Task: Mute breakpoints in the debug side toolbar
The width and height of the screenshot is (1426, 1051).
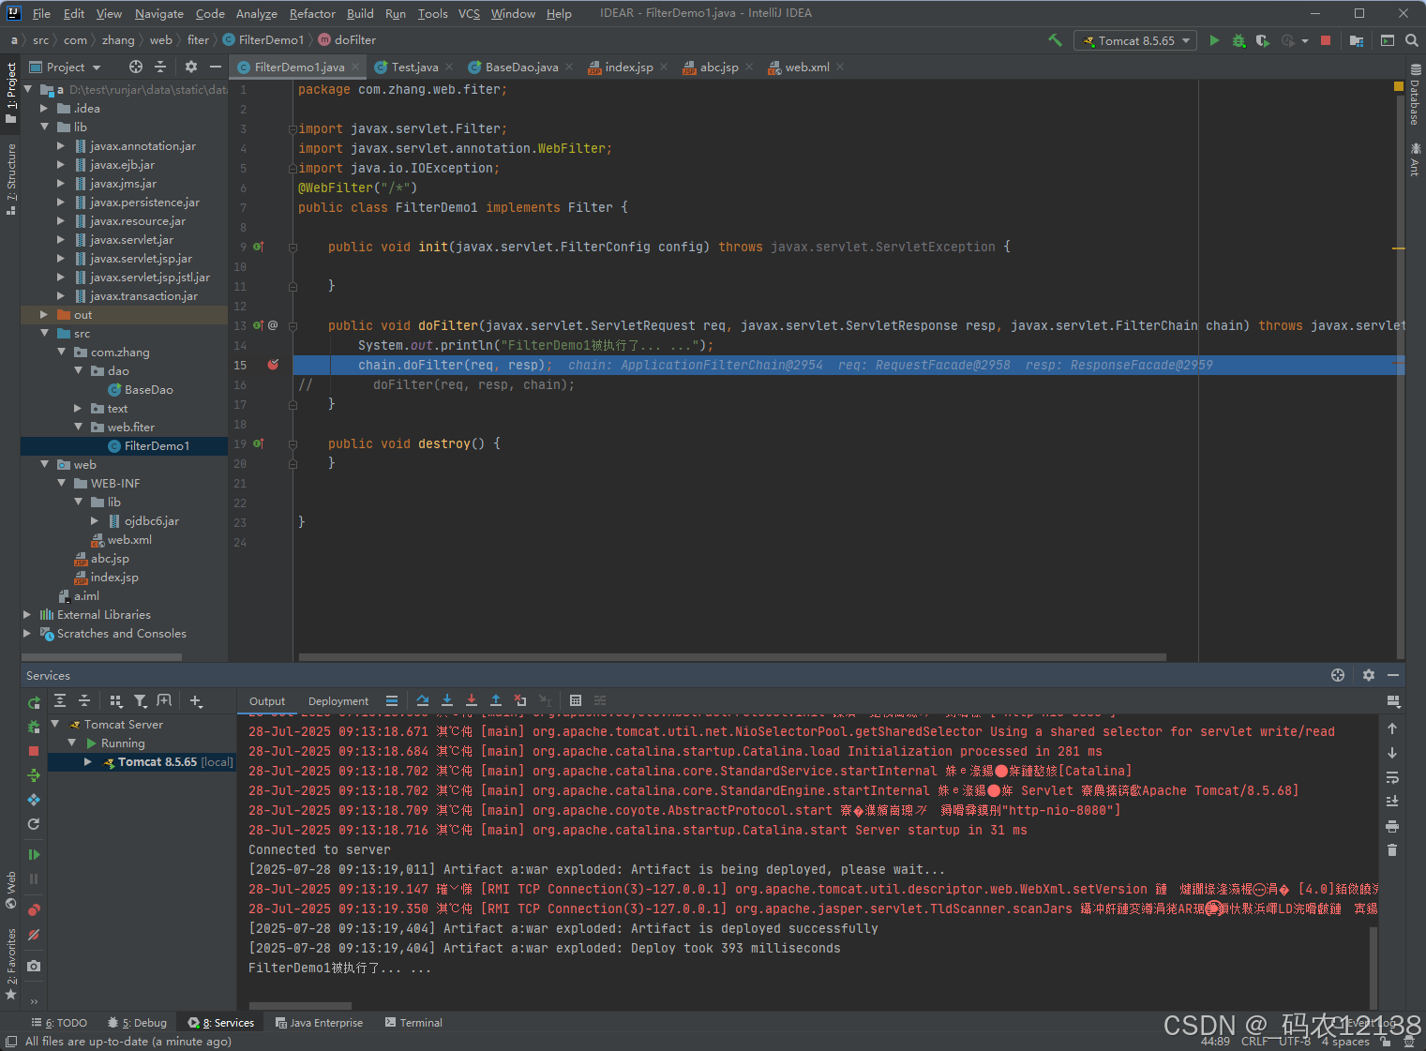Action: (34, 935)
